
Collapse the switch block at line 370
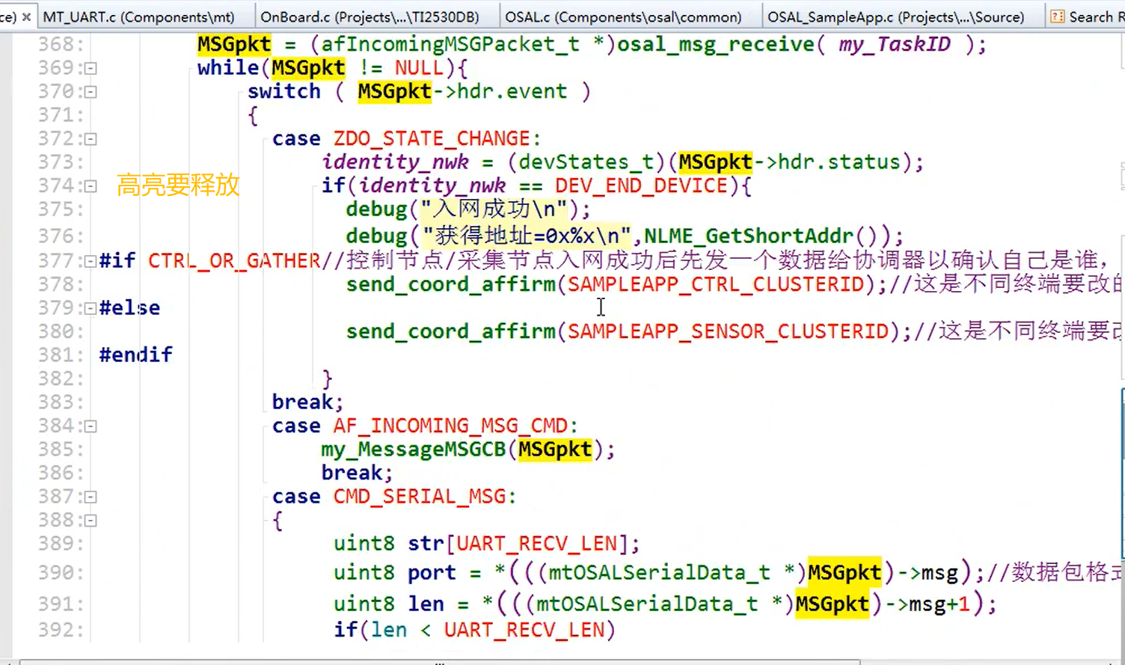91,92
